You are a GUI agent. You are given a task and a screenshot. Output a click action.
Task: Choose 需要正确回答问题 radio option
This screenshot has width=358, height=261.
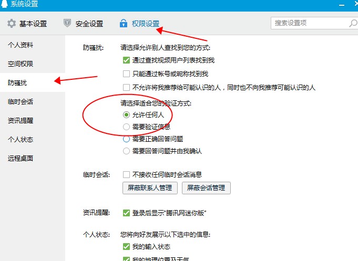[x=126, y=139]
